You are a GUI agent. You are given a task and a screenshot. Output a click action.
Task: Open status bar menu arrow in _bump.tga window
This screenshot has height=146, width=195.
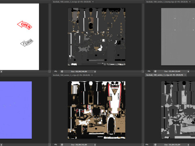(x=188, y=71)
